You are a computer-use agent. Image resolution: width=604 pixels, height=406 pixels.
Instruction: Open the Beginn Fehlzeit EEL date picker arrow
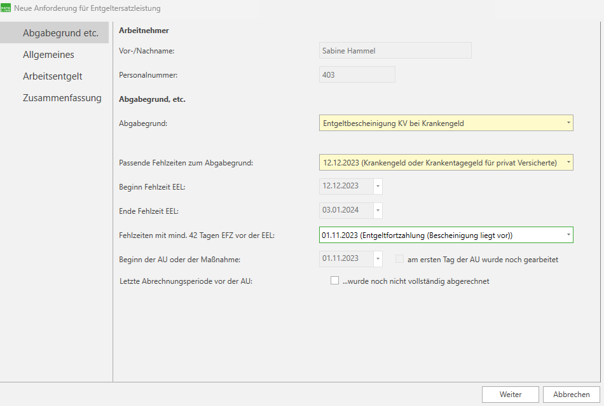(378, 186)
